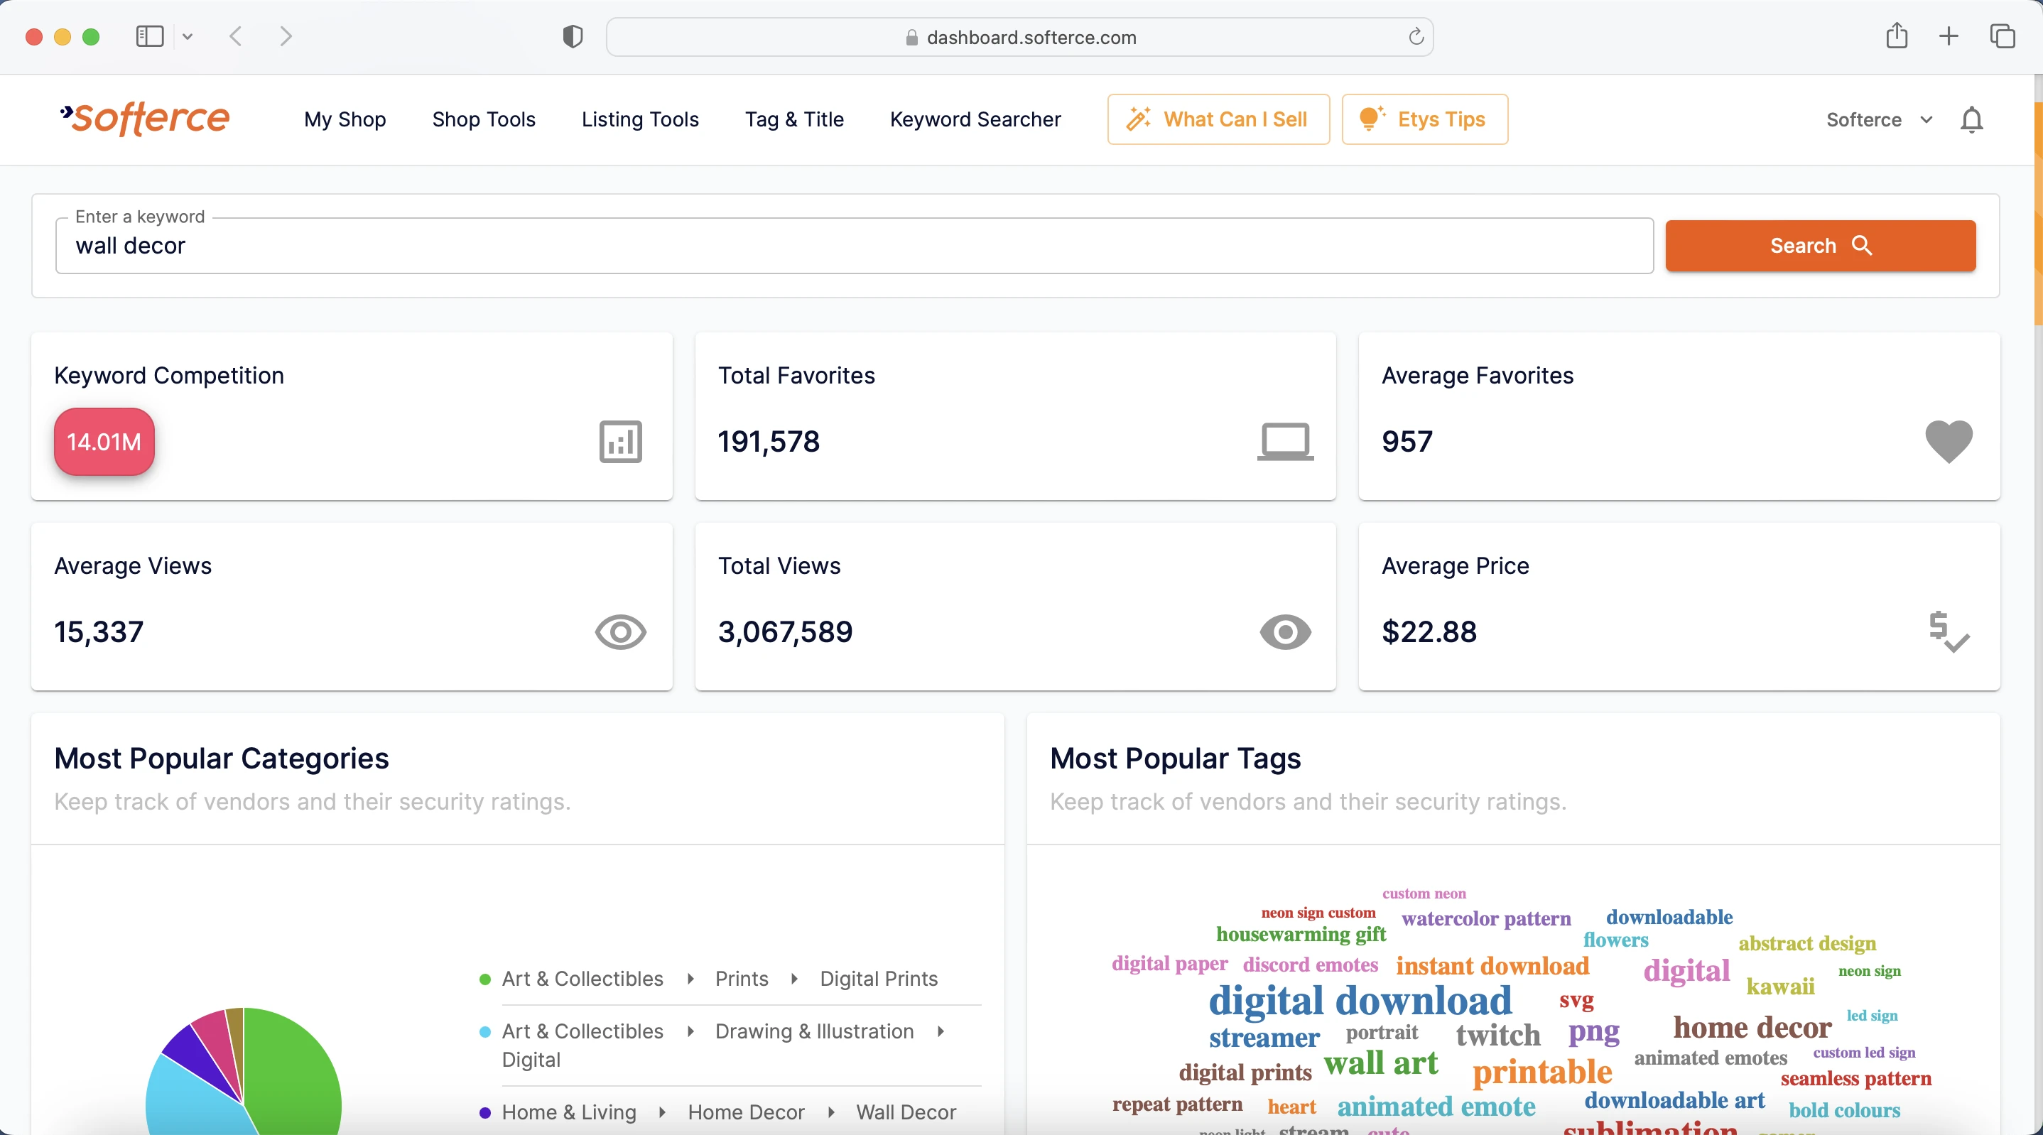Open the sidebar options dropdown arrow
The width and height of the screenshot is (2043, 1135).
click(x=188, y=36)
